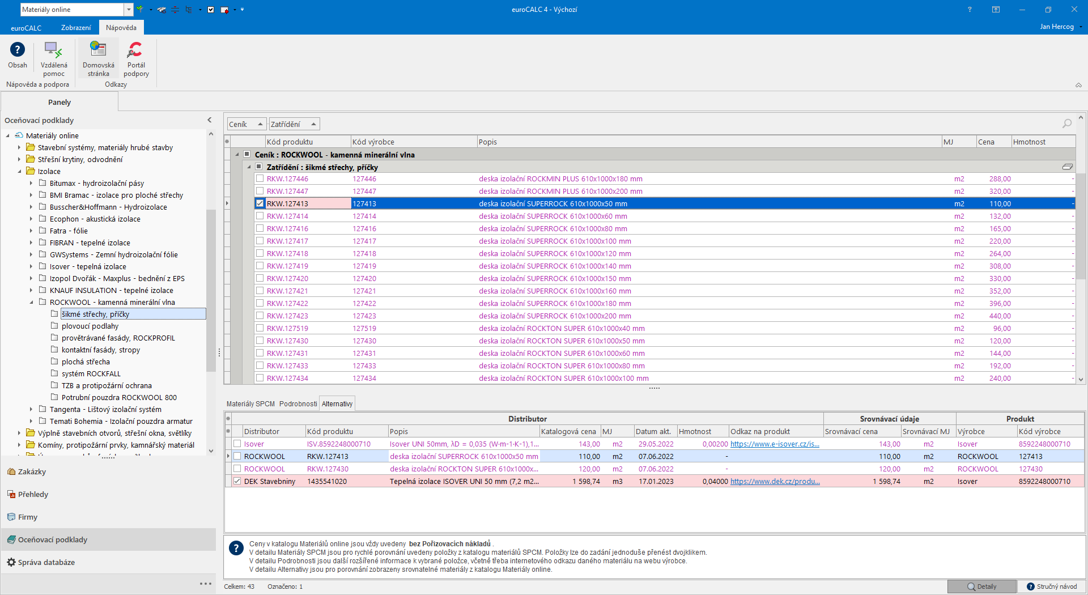This screenshot has height=595, width=1088.
Task: Switch to the euroCALC ribbon tab
Action: pyautogui.click(x=26, y=28)
